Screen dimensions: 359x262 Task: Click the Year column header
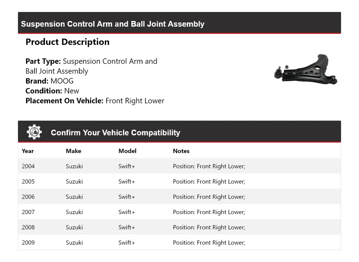[28, 151]
